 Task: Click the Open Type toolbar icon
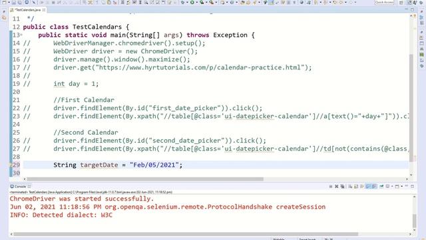click(x=242, y=3)
